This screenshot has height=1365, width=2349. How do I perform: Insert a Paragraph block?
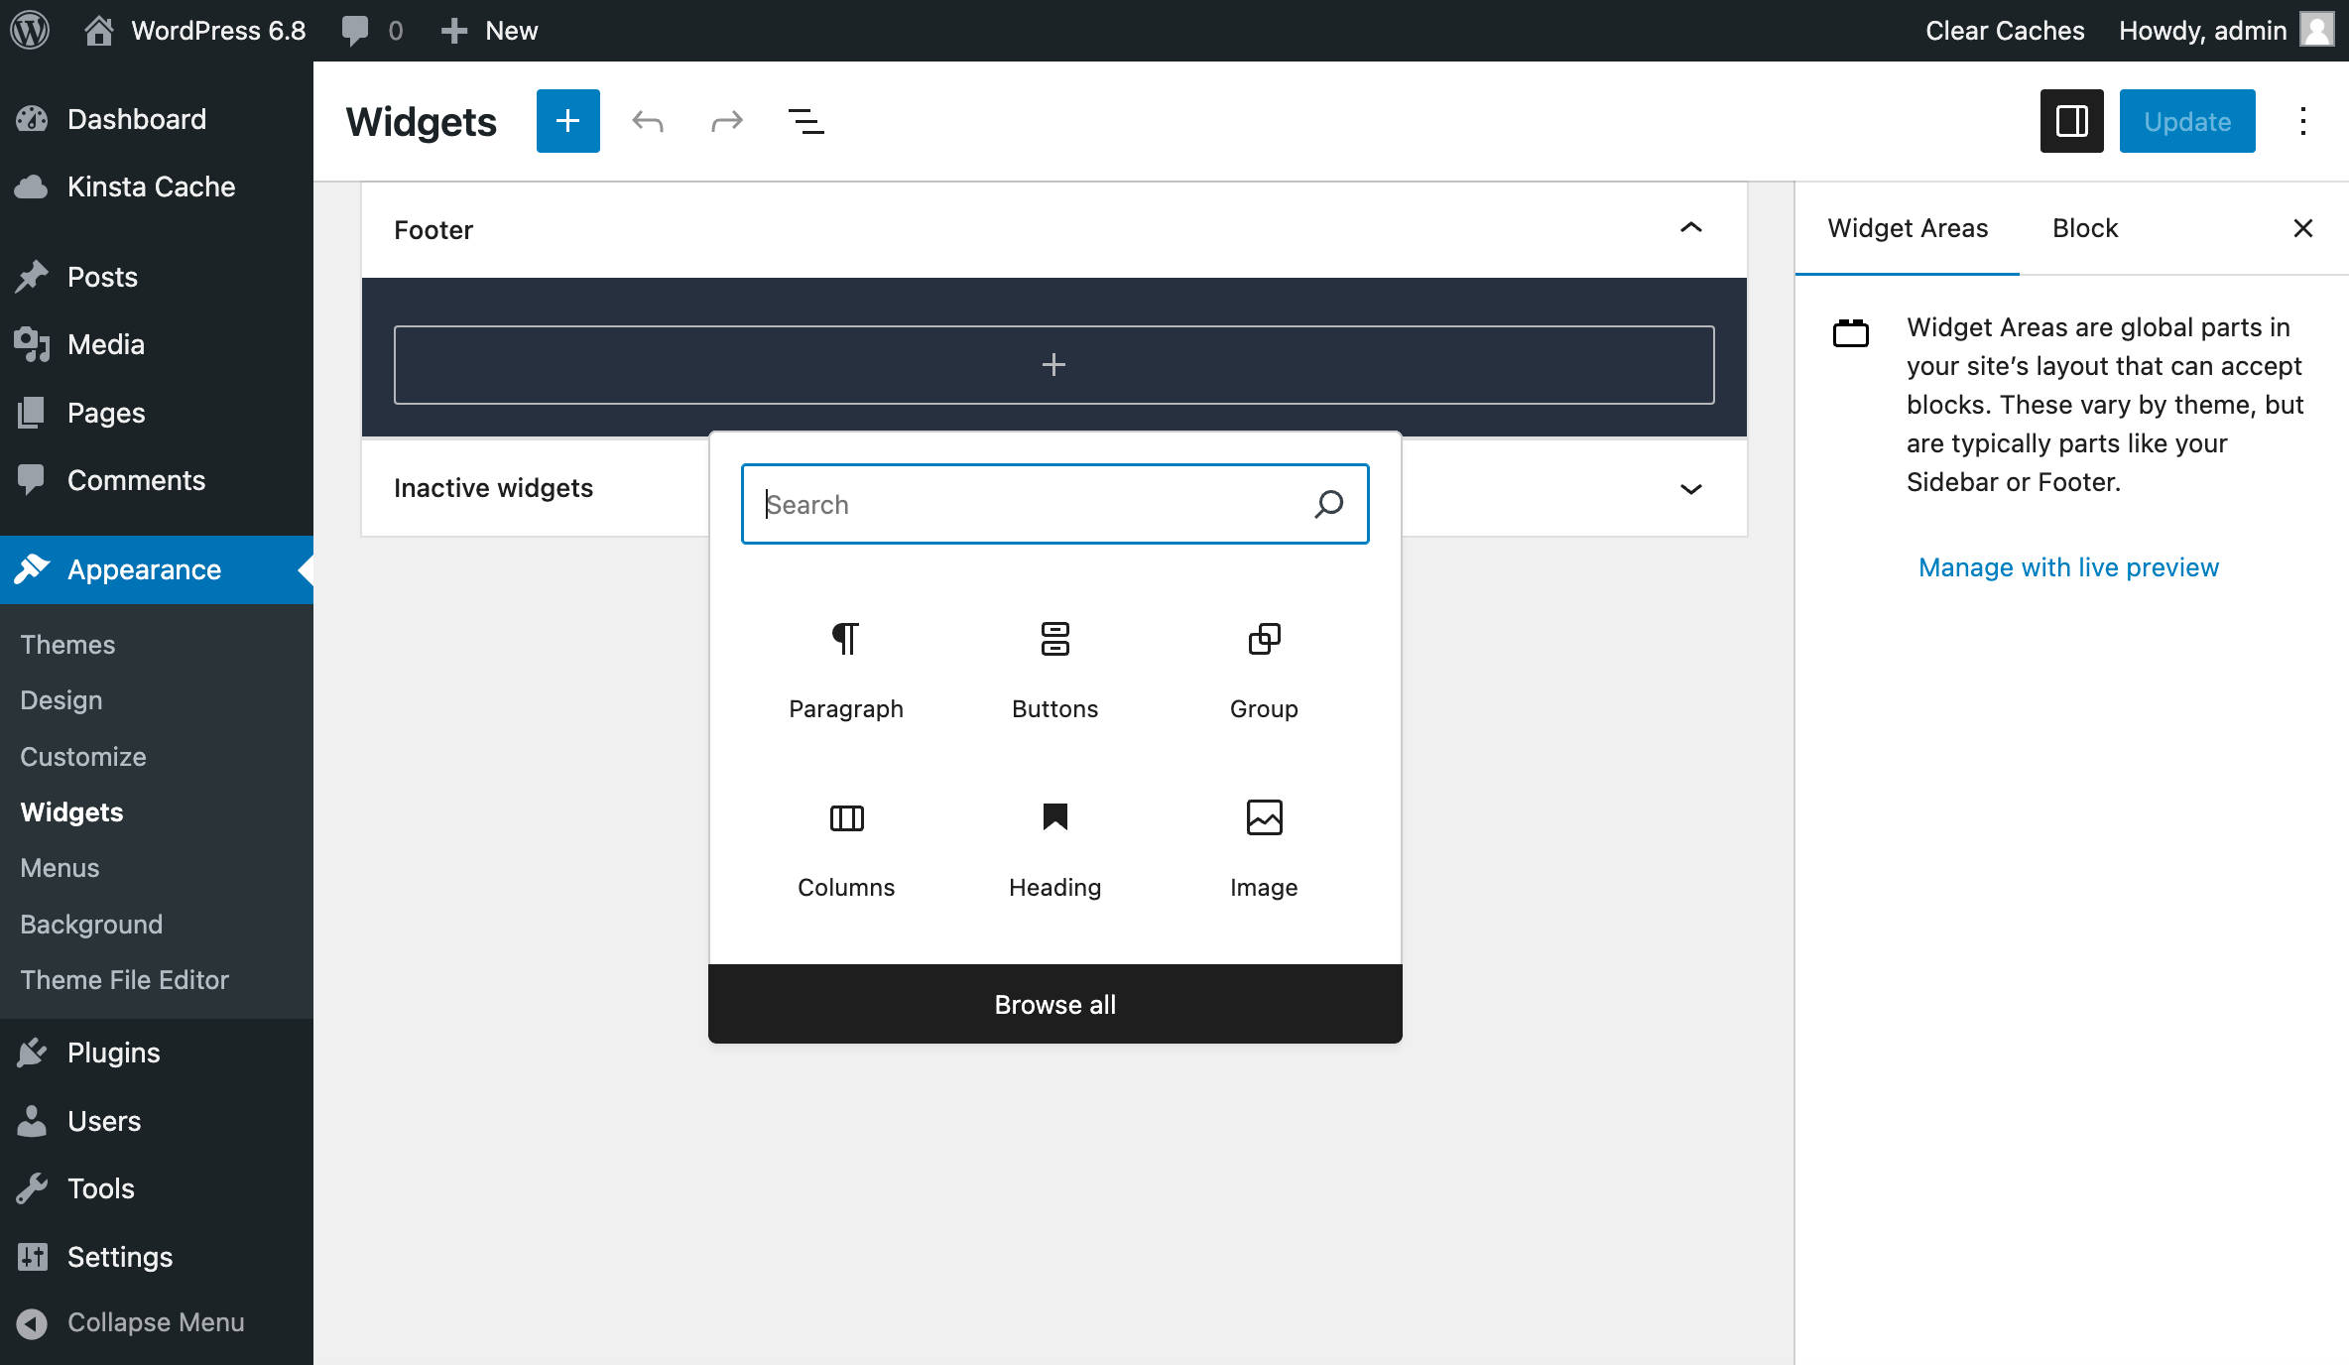845,667
